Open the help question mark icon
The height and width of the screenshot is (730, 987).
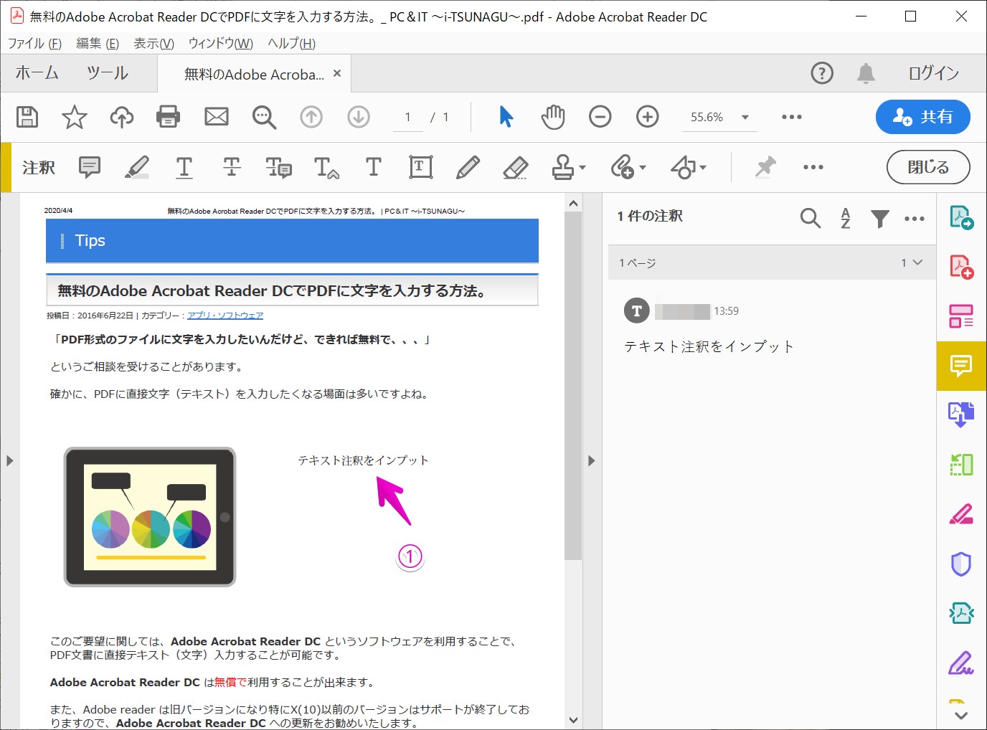click(x=822, y=73)
